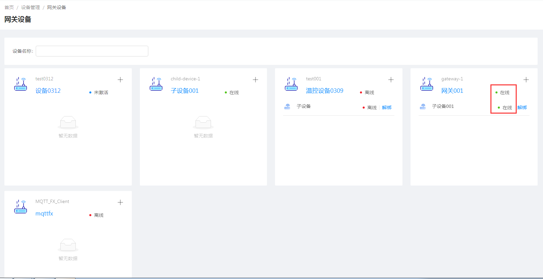Click the plus icon on the gateway-1 card
The height and width of the screenshot is (279, 543).
click(526, 80)
